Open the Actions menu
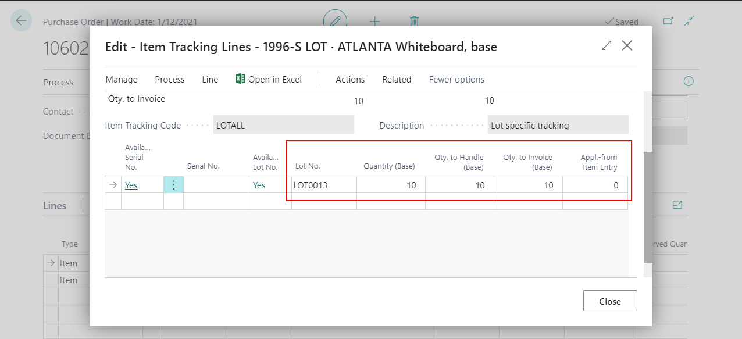This screenshot has width=742, height=339. 349,79
